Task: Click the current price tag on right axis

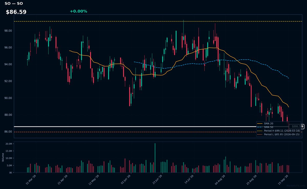Action: pyautogui.click(x=296, y=127)
